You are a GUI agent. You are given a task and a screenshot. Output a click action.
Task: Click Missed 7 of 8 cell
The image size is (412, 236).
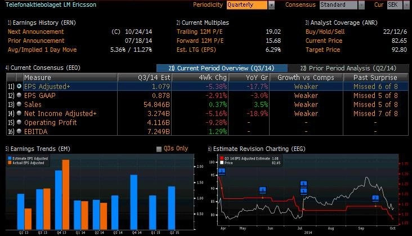[375, 114]
